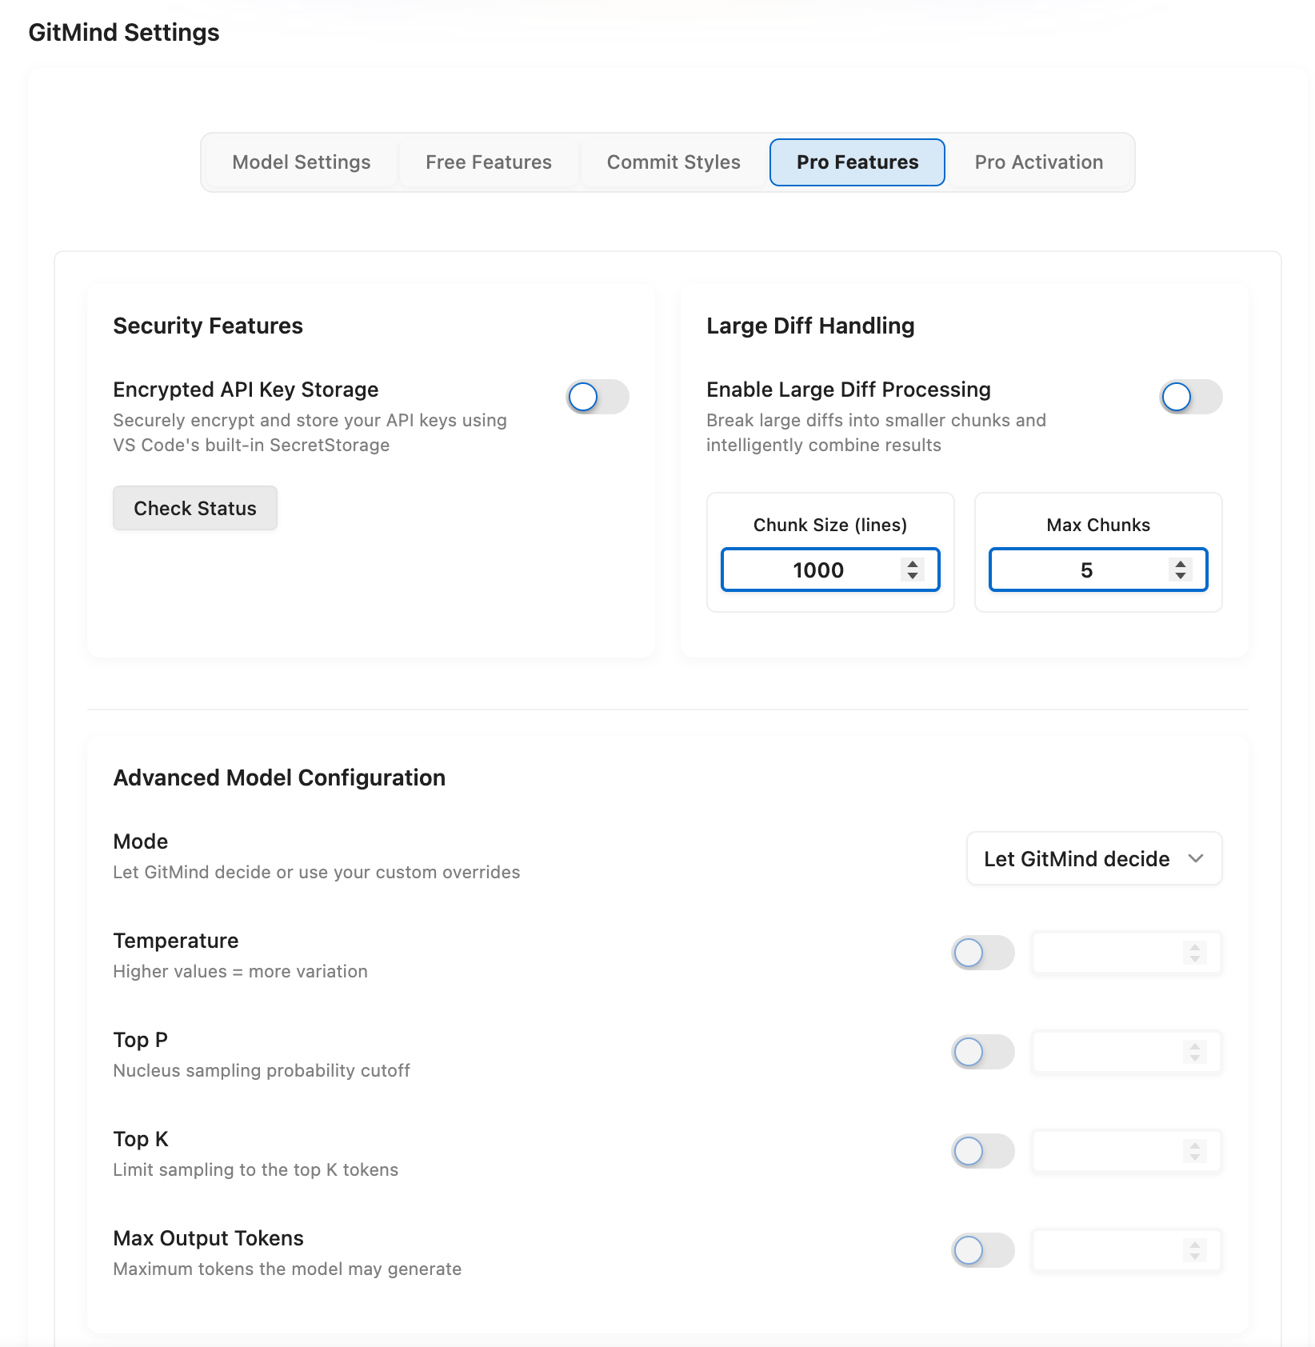The height and width of the screenshot is (1347, 1315).
Task: Click the Max Output Tokens stepper arrows
Action: pos(1195,1250)
